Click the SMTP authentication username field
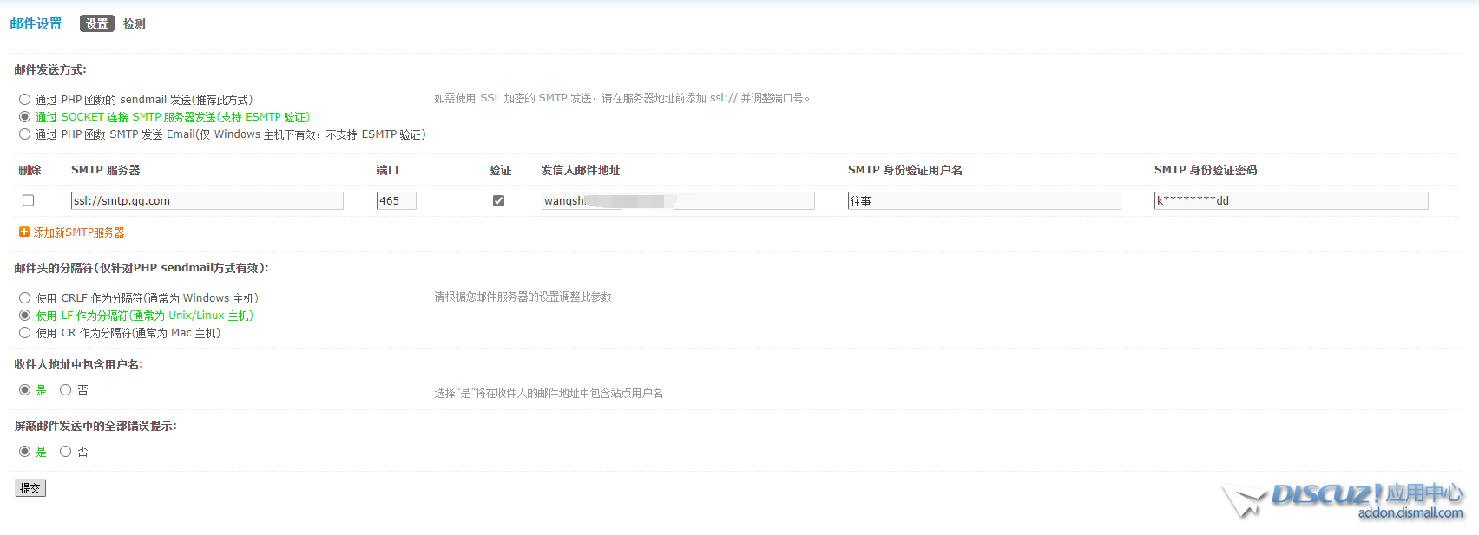The height and width of the screenshot is (535, 1479). click(x=983, y=201)
